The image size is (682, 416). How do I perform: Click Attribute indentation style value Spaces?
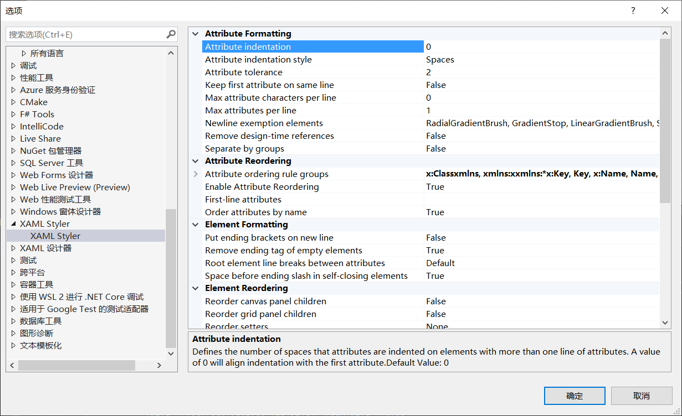(542, 60)
